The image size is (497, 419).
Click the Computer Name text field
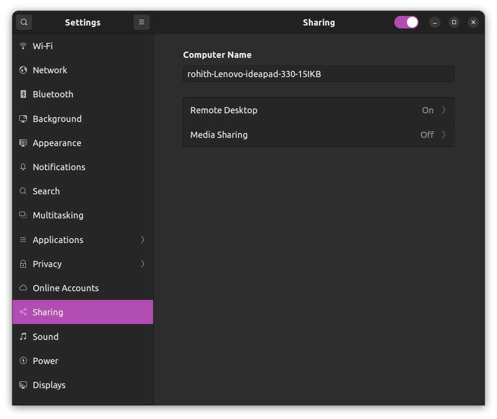coord(318,74)
